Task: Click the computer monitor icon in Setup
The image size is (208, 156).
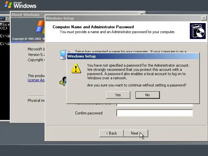Action: (63, 55)
